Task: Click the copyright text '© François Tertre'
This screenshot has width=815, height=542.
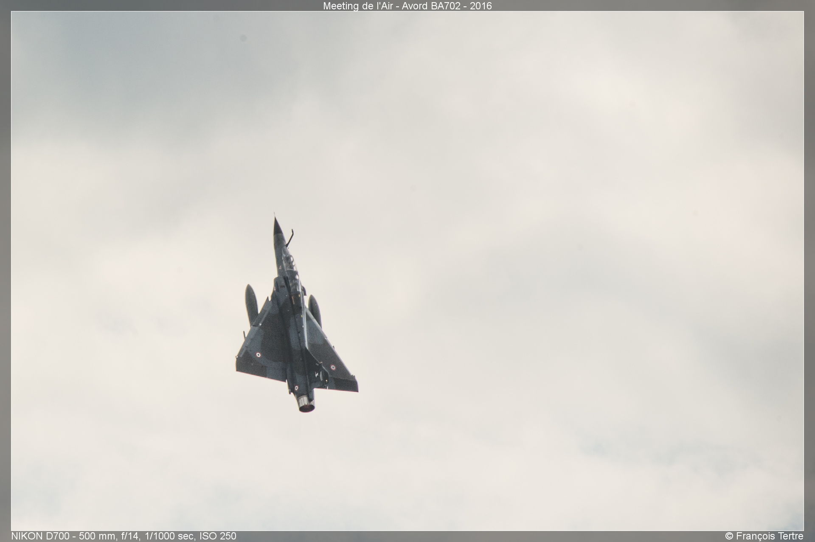Action: (x=764, y=536)
